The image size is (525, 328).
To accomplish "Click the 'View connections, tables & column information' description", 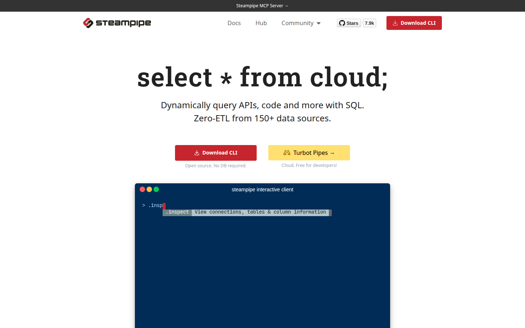I will (260, 212).
